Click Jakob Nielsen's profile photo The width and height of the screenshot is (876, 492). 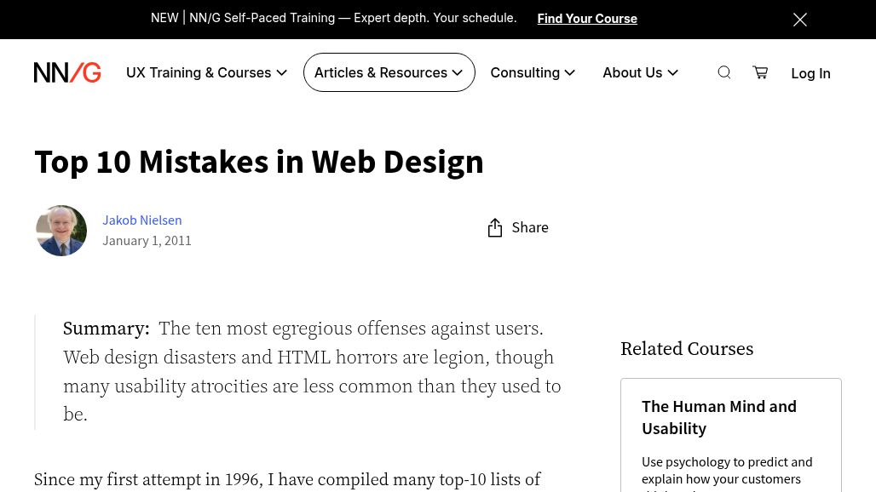coord(61,230)
